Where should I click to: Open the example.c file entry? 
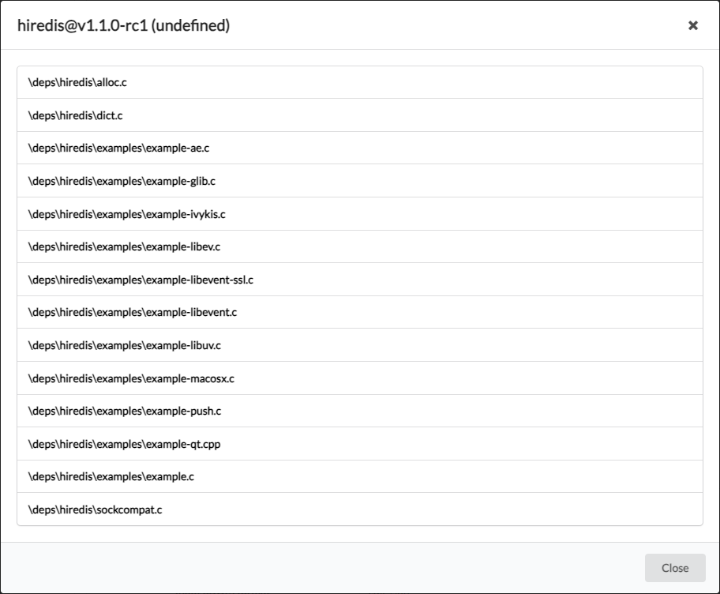(111, 477)
